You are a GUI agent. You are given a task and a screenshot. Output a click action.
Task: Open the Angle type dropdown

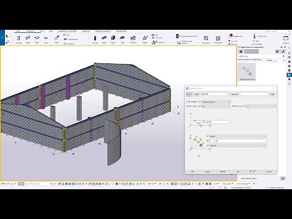(x=238, y=136)
